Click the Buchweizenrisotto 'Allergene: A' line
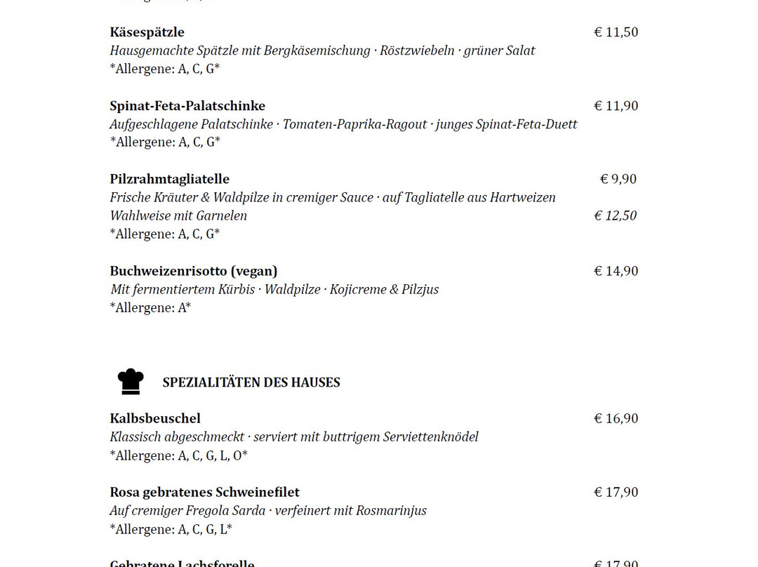The image size is (758, 567). (x=150, y=307)
